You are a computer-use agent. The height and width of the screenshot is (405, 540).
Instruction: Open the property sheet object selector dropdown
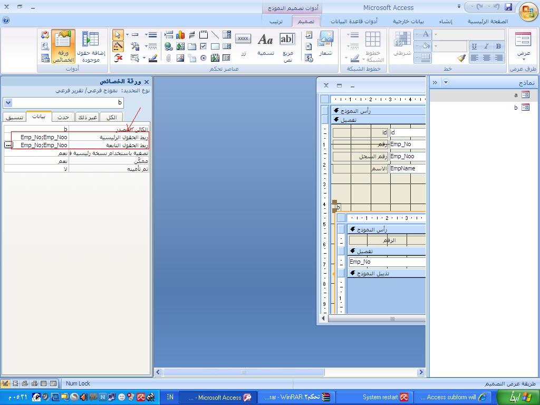[8, 102]
